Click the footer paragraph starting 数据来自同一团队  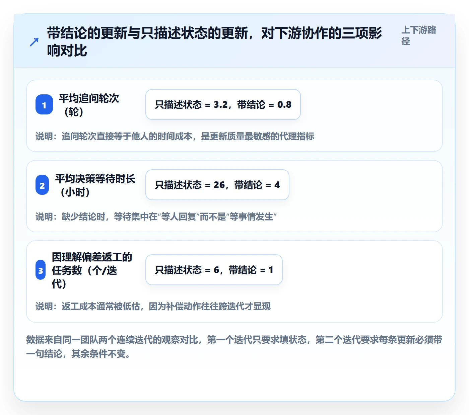[234, 347]
